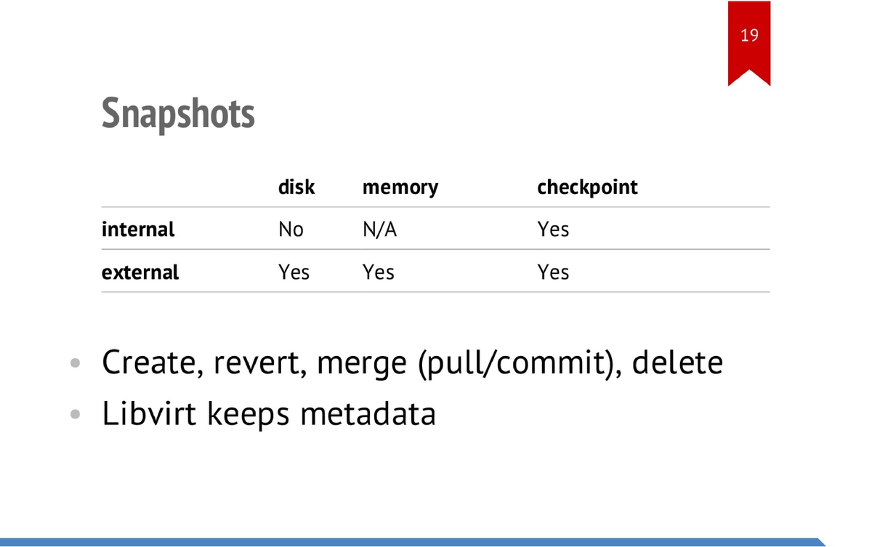Click Yes in internal checkpoint cell

click(x=553, y=230)
